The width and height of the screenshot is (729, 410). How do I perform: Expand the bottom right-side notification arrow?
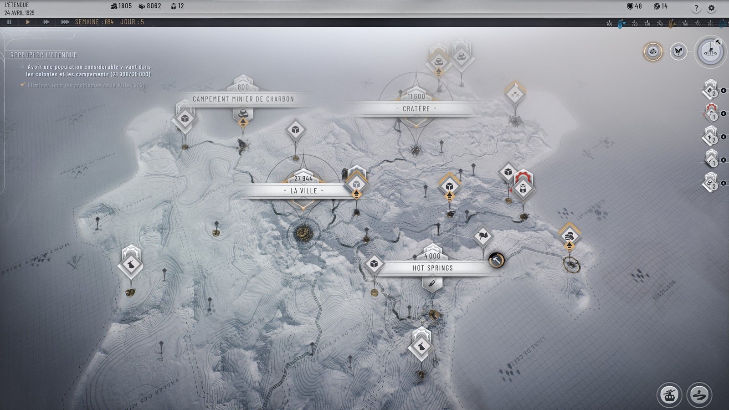click(x=724, y=183)
